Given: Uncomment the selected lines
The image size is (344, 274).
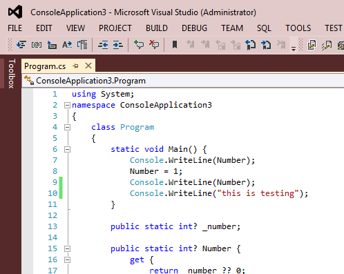Looking at the screenshot, I should (x=154, y=44).
